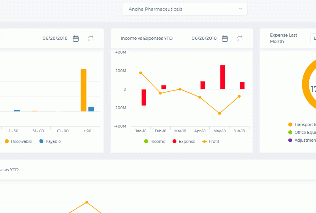
Task: Click the May-18 red expense bar
Action: 222,77
